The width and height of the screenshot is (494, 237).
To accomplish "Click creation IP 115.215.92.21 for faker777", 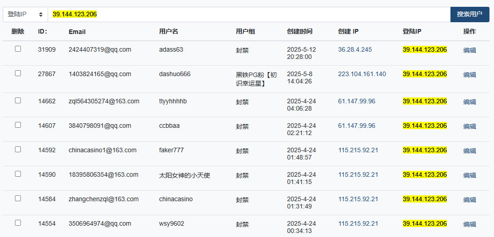I will tap(358, 150).
